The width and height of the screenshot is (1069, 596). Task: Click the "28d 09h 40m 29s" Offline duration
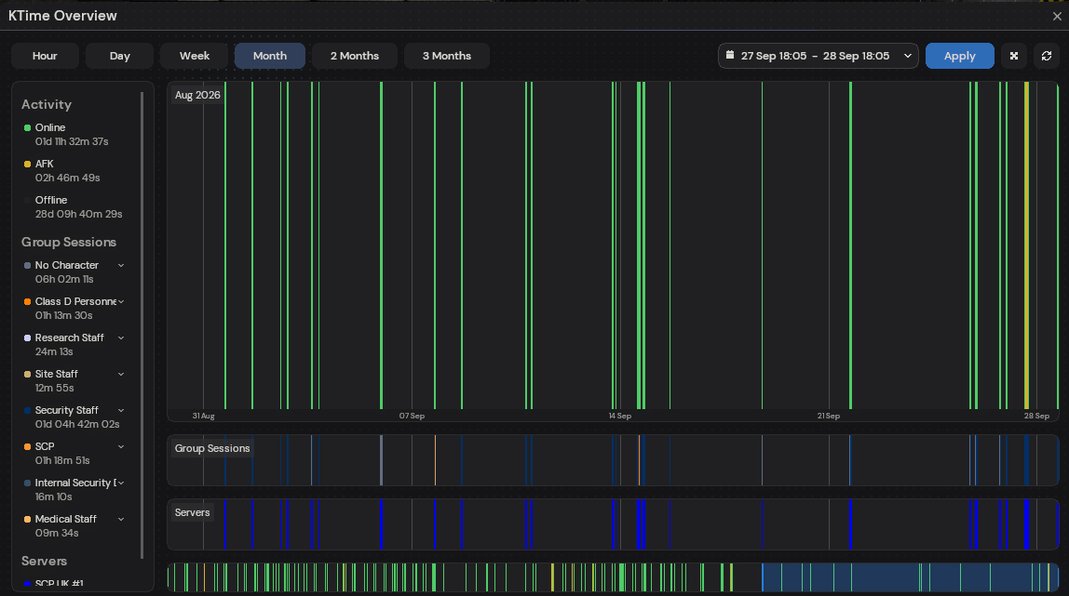[x=78, y=214]
